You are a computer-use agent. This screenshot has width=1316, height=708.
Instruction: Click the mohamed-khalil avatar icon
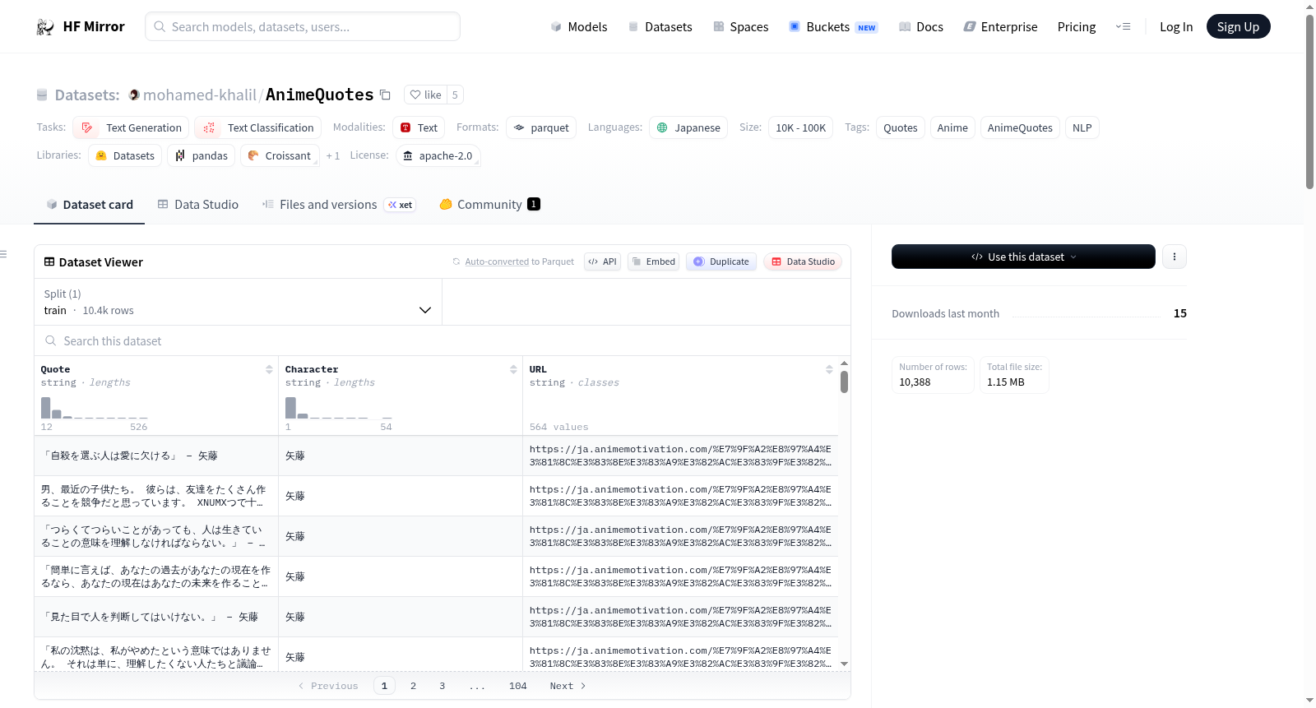click(134, 95)
